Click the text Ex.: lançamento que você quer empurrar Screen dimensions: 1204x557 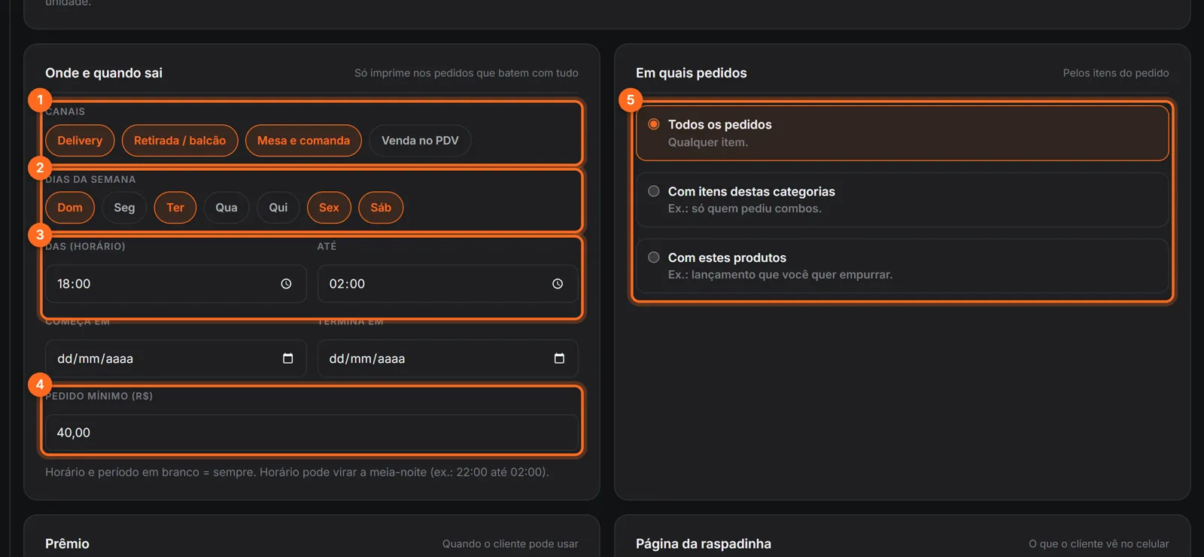pyautogui.click(x=780, y=275)
